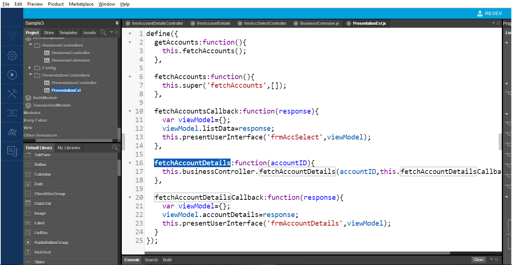Open the editor tabs options dropdown
512x265 pixels.
[496, 23]
